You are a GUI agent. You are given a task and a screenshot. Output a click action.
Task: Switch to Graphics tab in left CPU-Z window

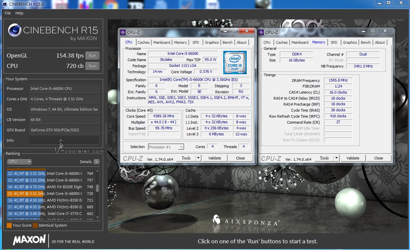[x=212, y=42]
